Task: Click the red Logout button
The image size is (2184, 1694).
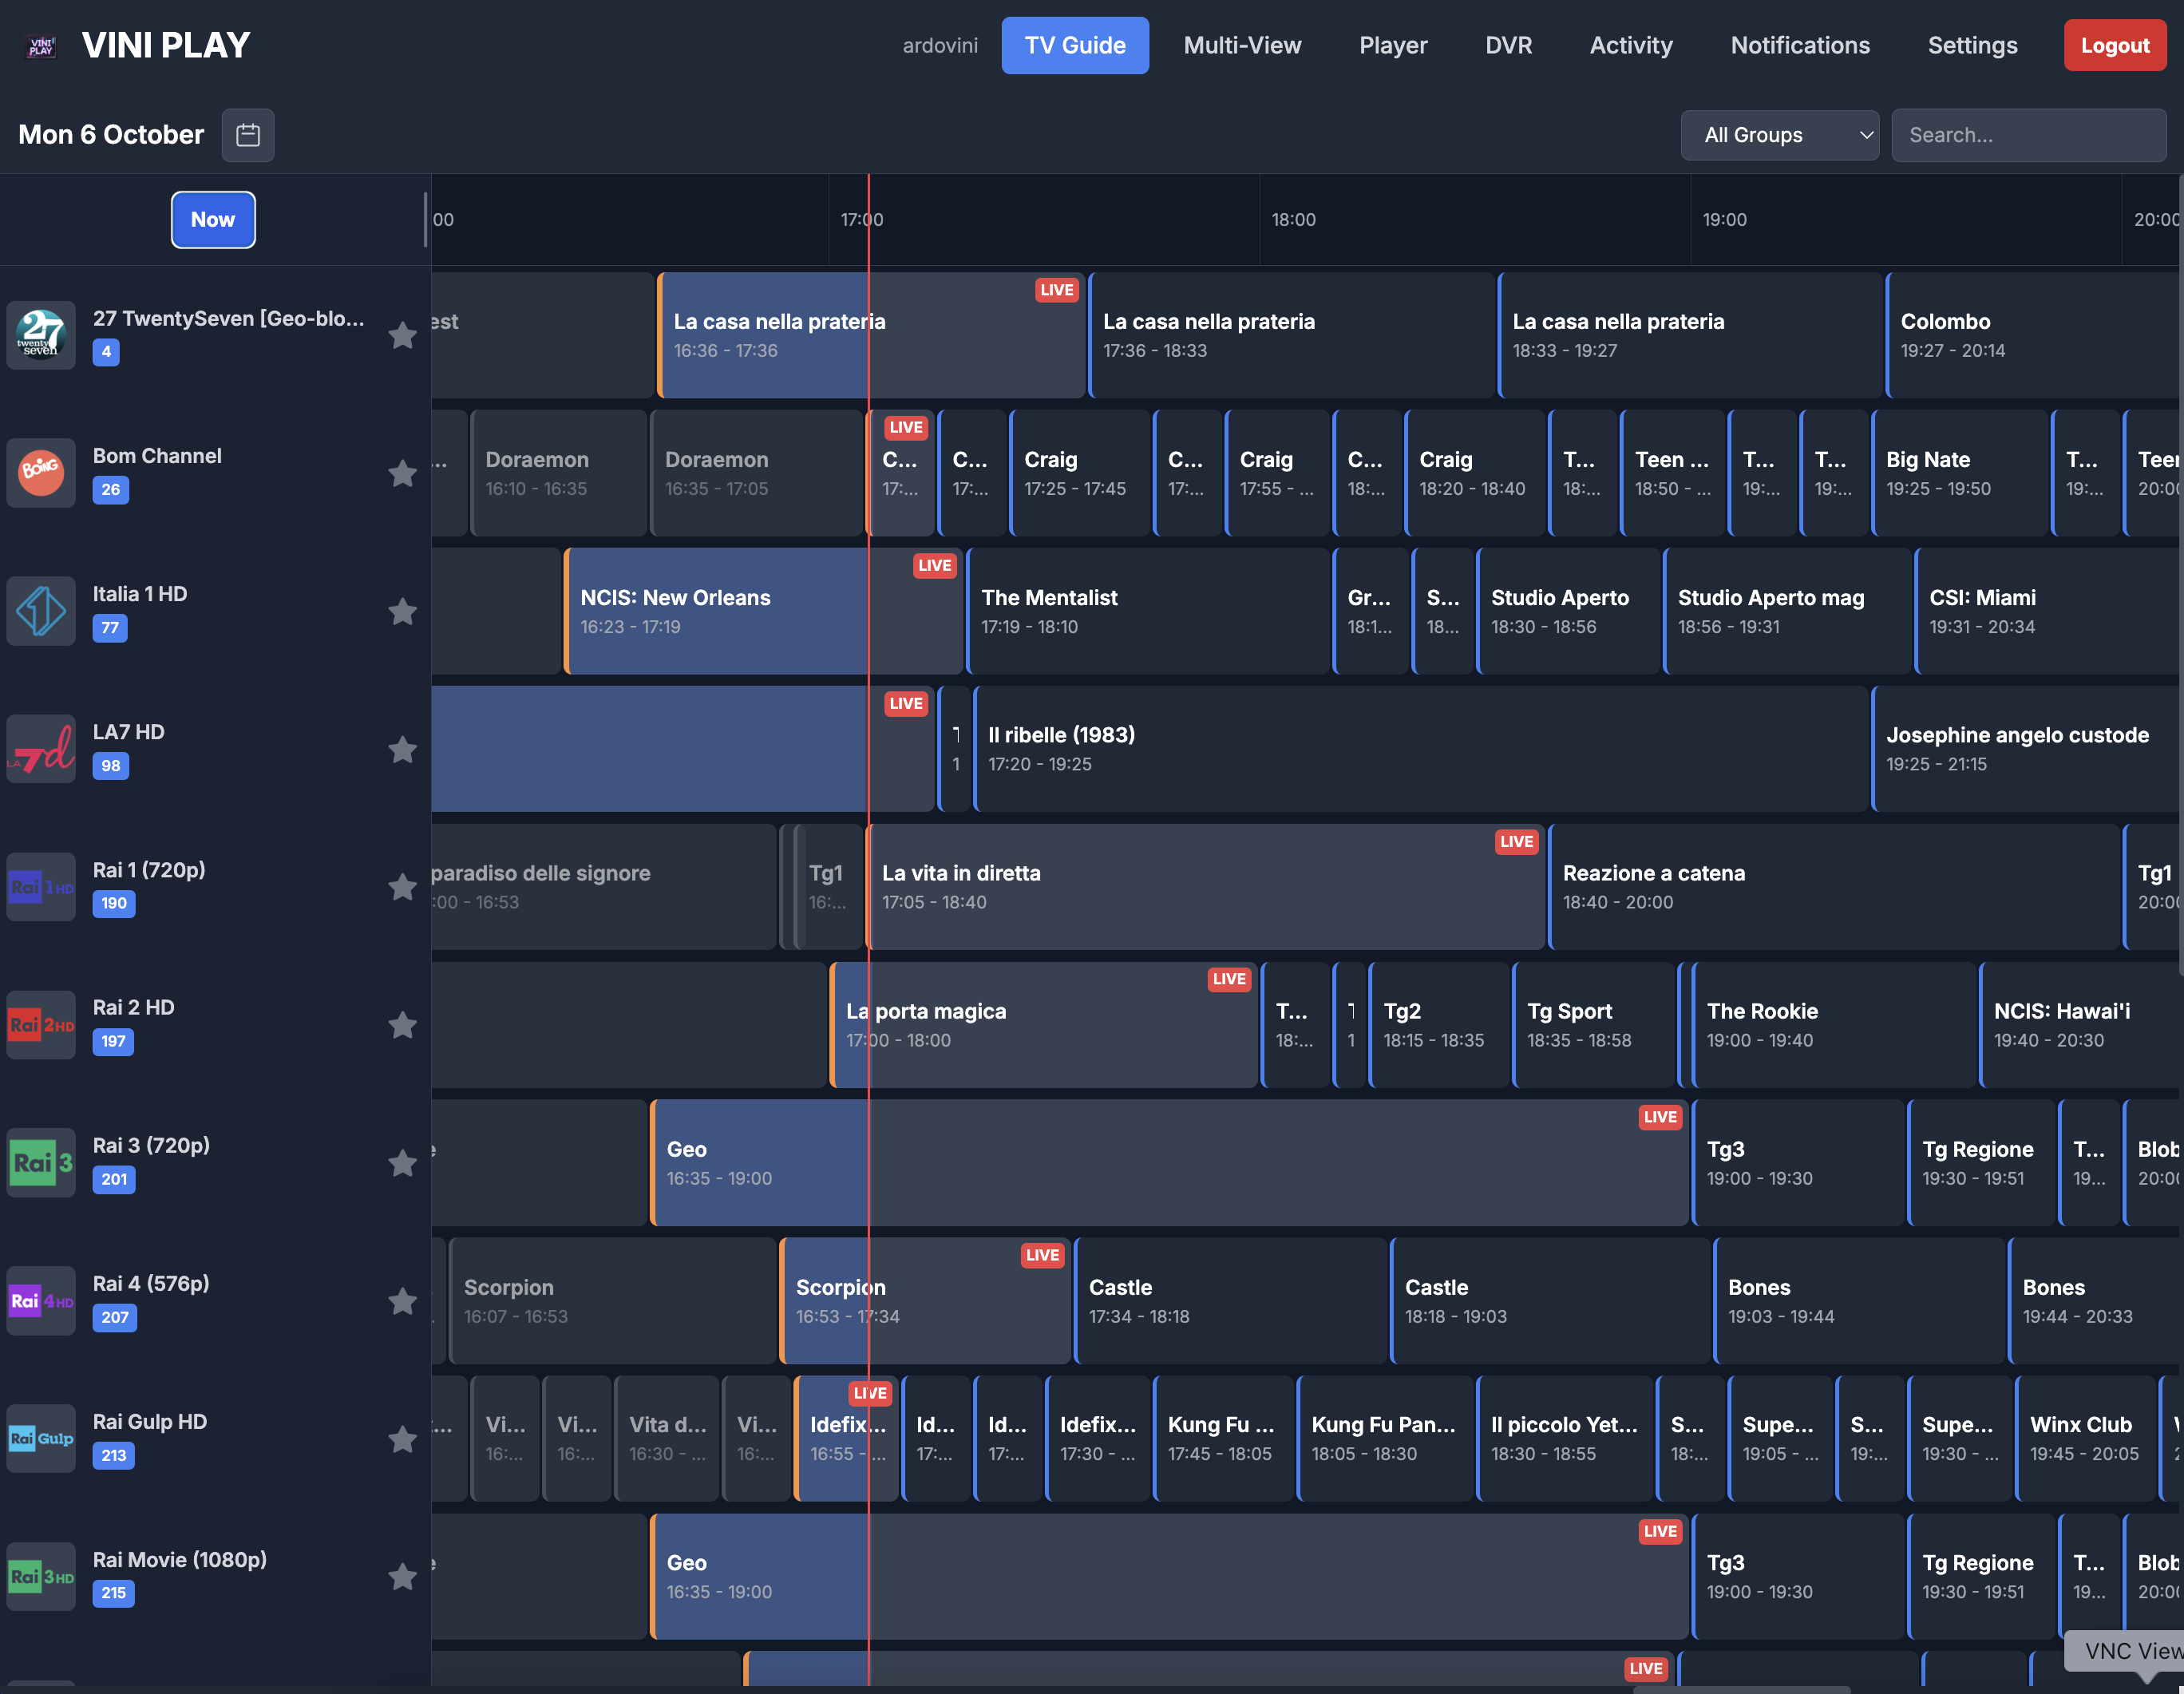Action: [x=2114, y=45]
